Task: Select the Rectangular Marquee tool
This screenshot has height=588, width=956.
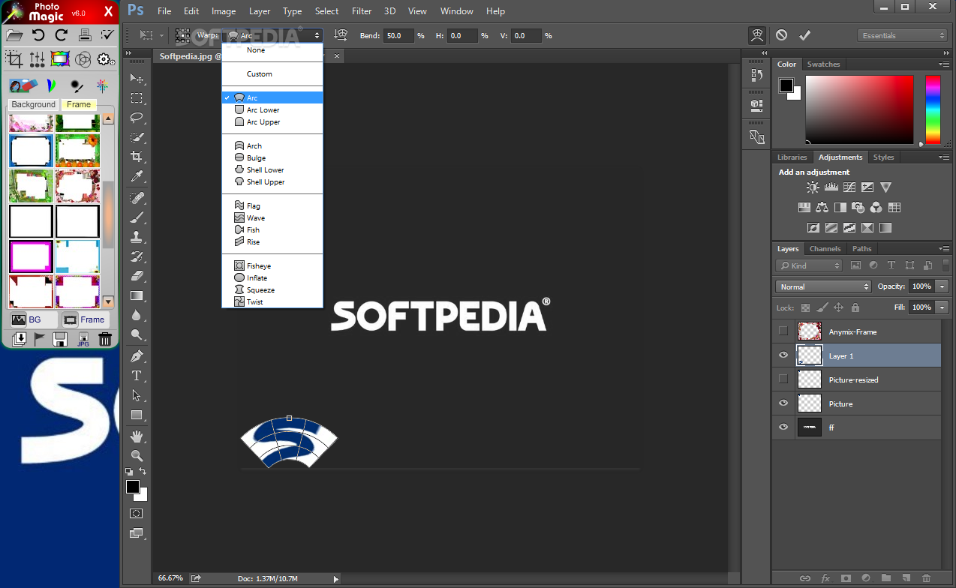Action: point(137,98)
